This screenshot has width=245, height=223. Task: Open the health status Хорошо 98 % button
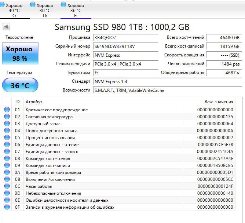(20, 53)
